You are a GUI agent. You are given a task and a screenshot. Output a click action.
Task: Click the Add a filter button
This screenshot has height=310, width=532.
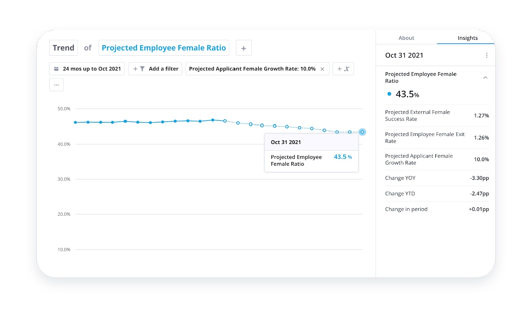coord(155,69)
